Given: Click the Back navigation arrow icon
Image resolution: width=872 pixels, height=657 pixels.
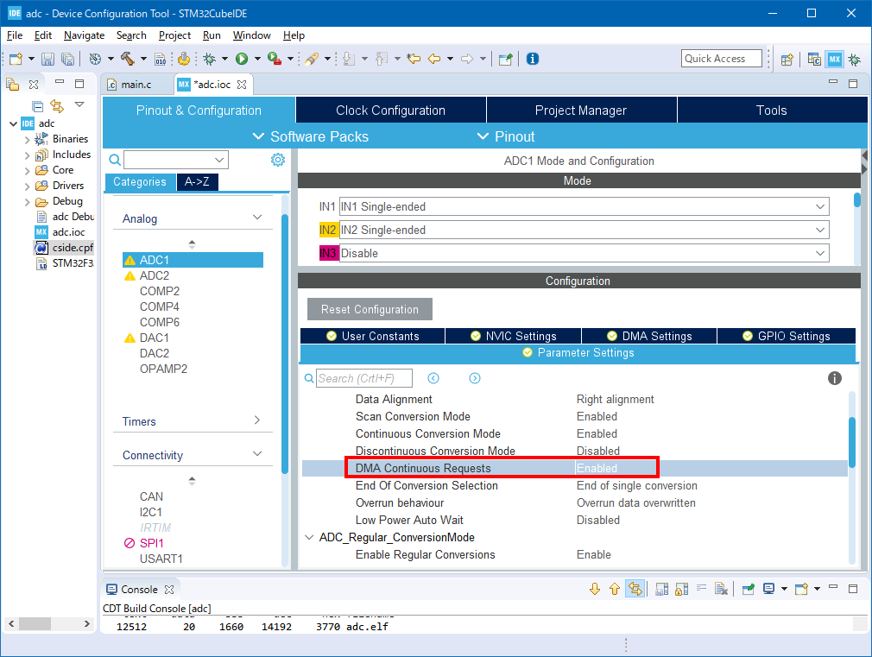Looking at the screenshot, I should (434, 59).
